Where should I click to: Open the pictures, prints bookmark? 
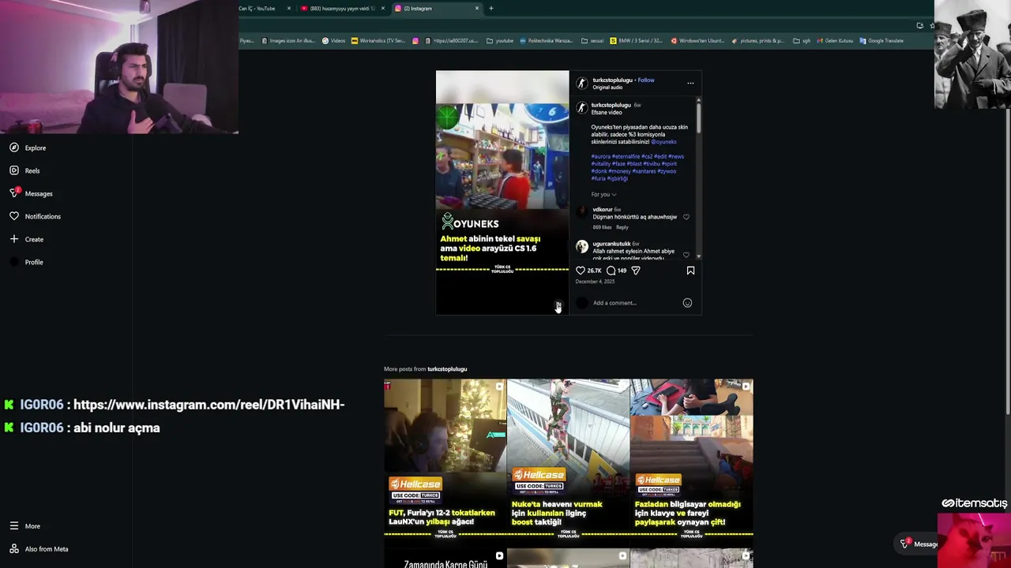pos(758,41)
